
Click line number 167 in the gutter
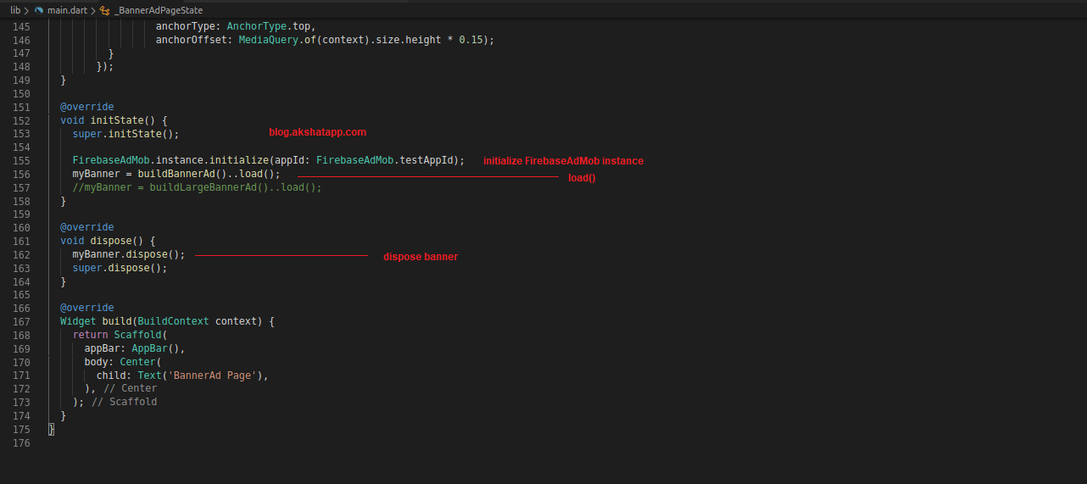tap(21, 321)
